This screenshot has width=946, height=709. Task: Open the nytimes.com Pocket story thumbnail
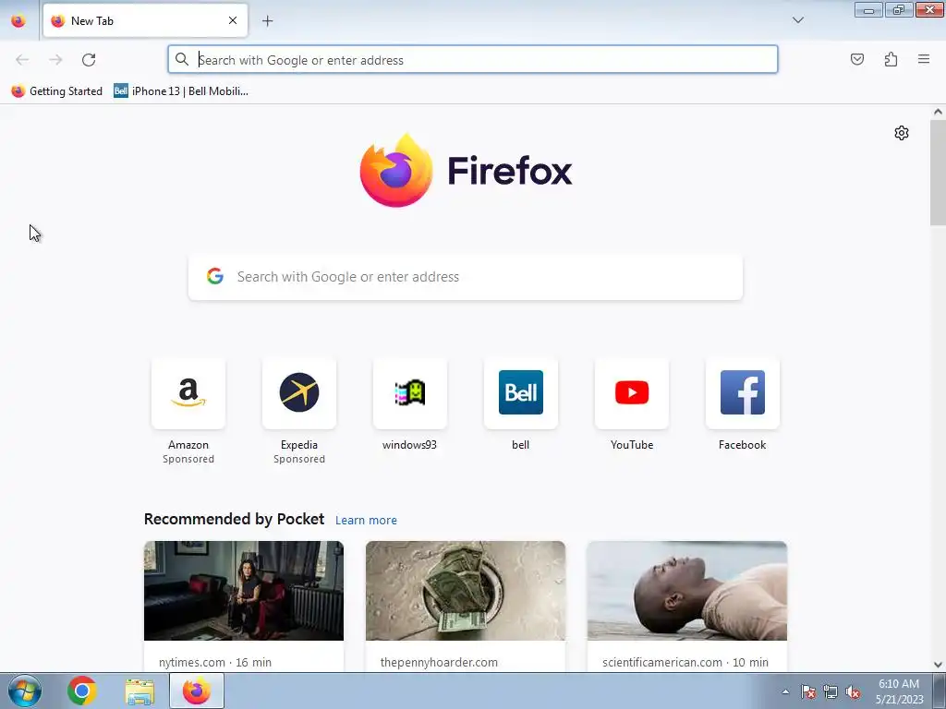coord(244,591)
